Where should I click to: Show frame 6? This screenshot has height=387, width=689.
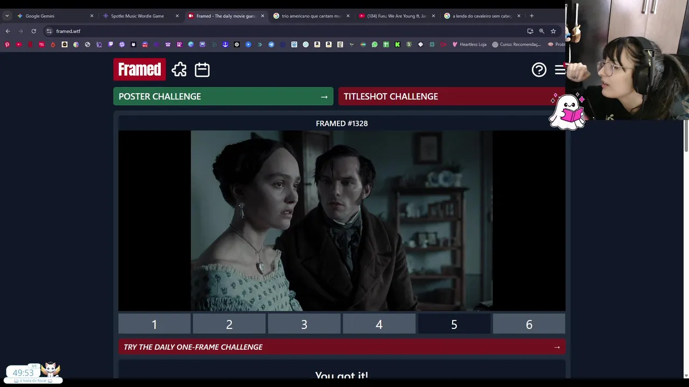(x=529, y=324)
